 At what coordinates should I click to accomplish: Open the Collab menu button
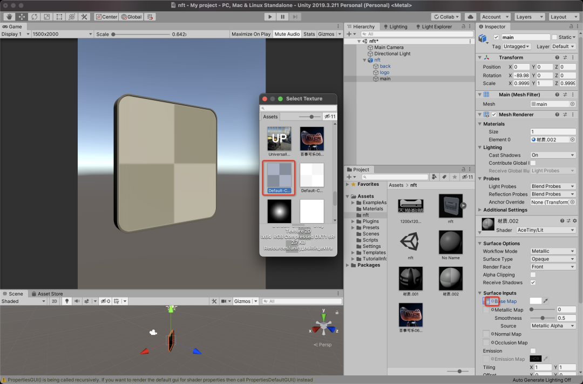446,17
